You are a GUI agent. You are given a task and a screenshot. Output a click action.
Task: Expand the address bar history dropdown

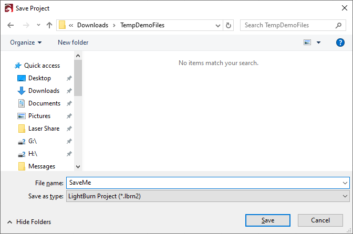pyautogui.click(x=218, y=25)
